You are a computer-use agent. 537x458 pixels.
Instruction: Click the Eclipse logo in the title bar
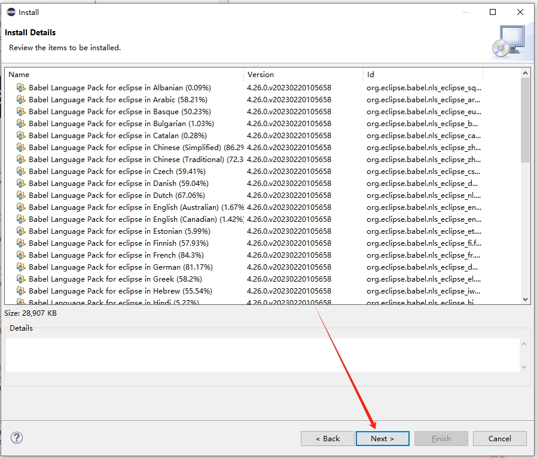pyautogui.click(x=11, y=12)
